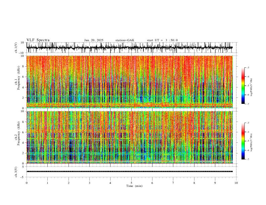
Task: Click the "-5" label on ch.2 color bar
Action: click(x=248, y=141)
